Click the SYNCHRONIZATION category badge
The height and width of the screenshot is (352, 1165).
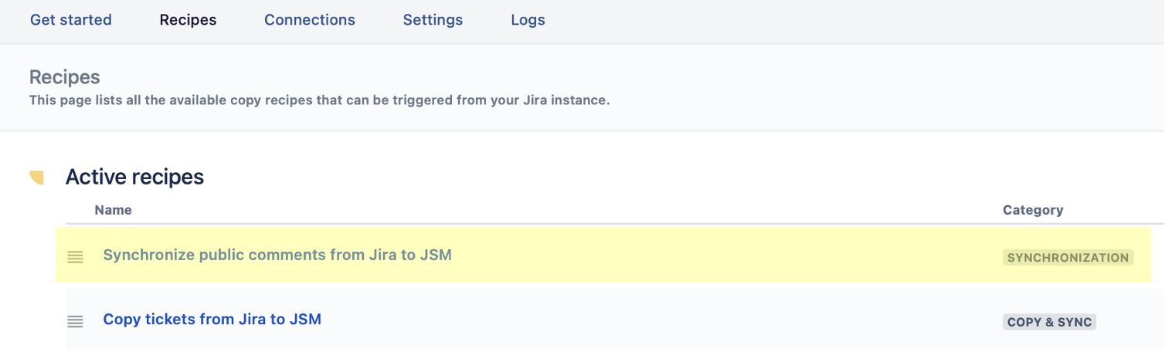pyautogui.click(x=1068, y=258)
